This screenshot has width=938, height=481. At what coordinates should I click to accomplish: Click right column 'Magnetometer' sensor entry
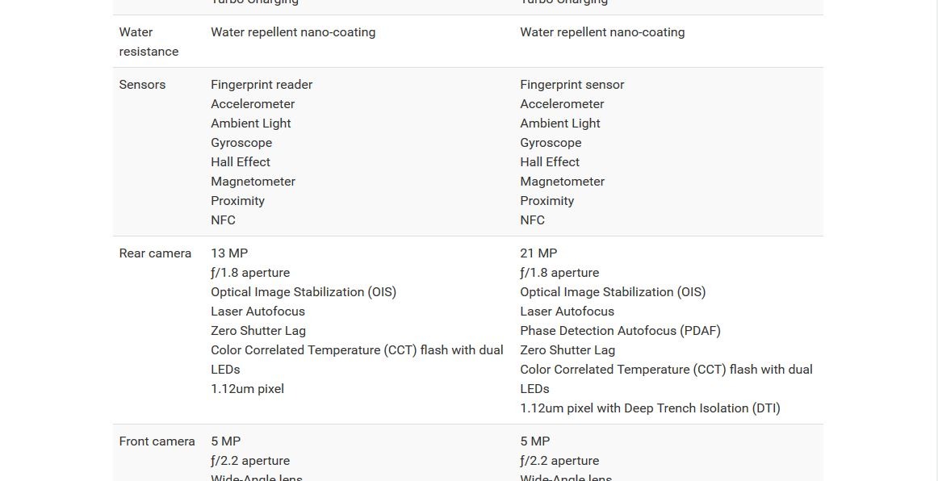coord(563,182)
